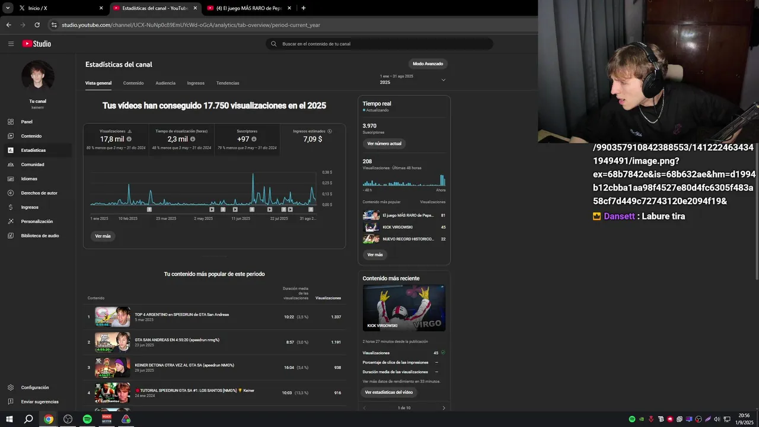Open a new browser tab

(304, 8)
